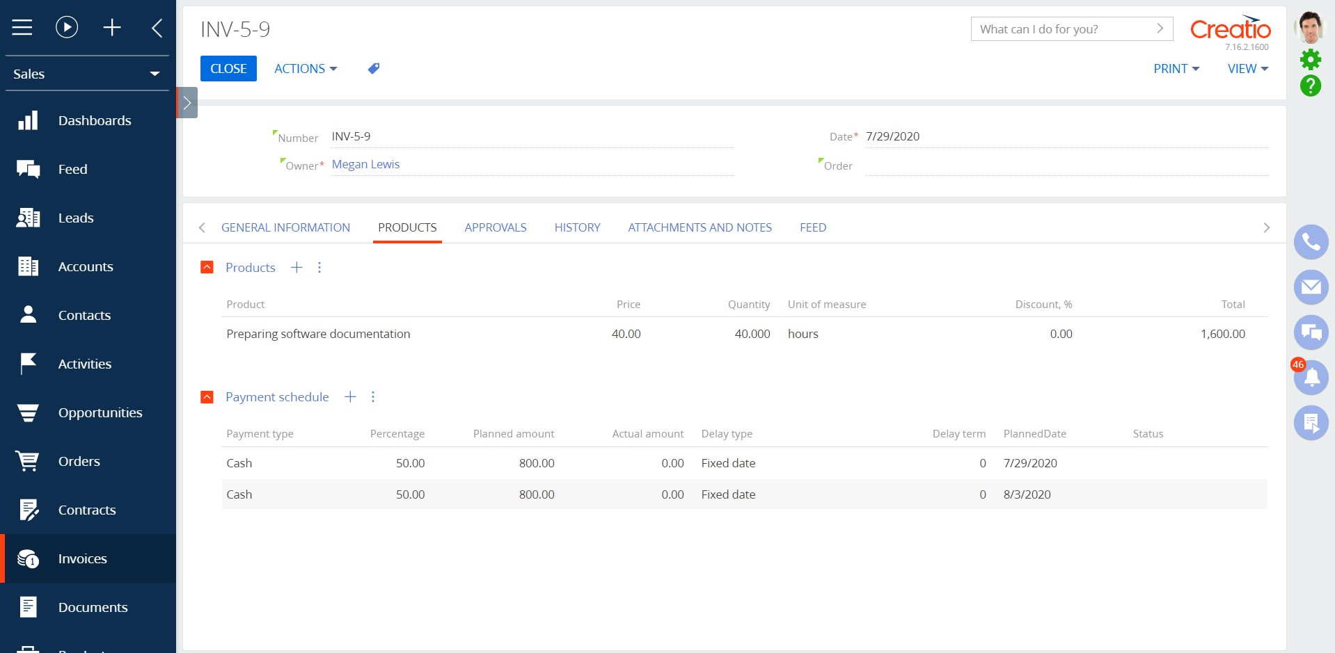
Task: Click the plus icon beside Products heading
Action: click(297, 268)
